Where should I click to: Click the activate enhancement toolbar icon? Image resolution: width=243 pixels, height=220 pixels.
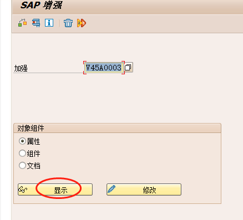tap(23, 23)
